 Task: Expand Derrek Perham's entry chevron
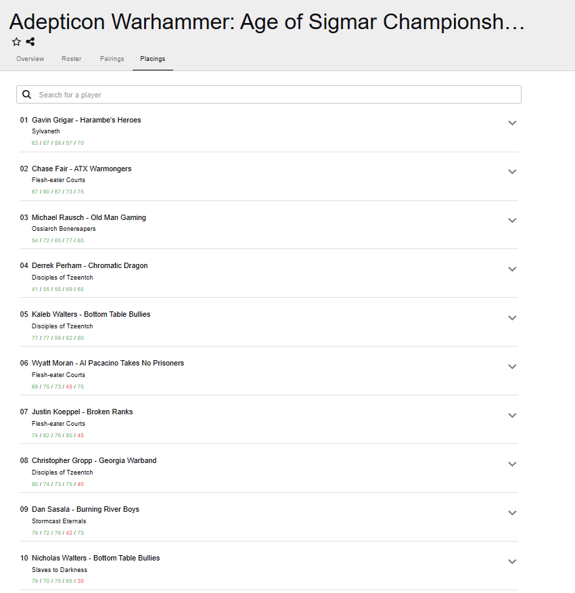tap(512, 269)
